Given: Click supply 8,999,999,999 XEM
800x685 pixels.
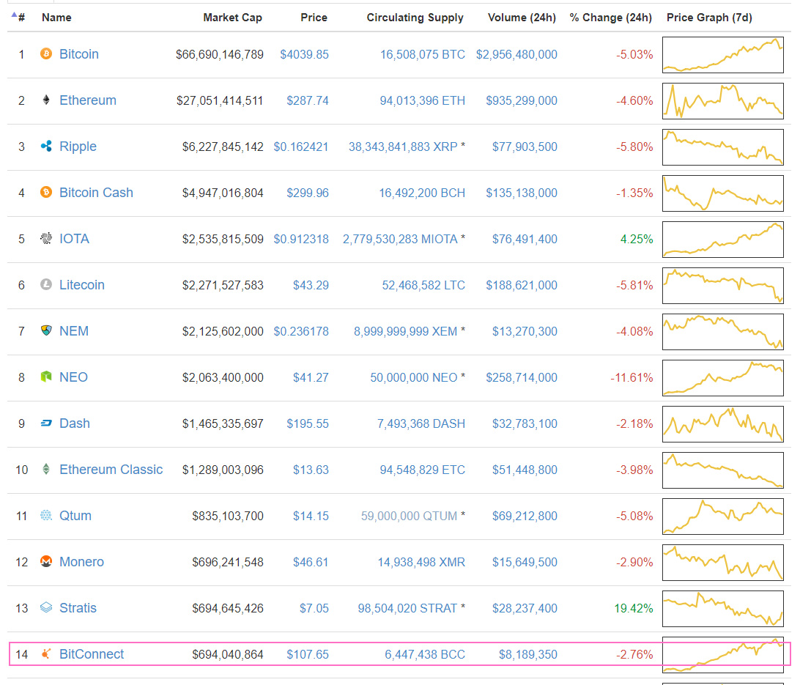Looking at the screenshot, I should (x=406, y=332).
